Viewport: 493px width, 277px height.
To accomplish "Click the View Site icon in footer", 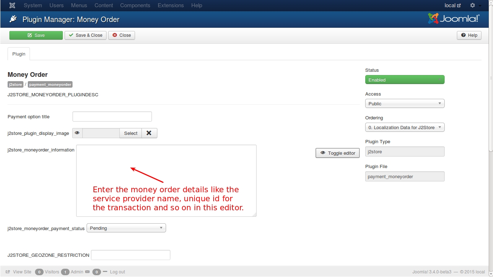I will [x=8, y=272].
